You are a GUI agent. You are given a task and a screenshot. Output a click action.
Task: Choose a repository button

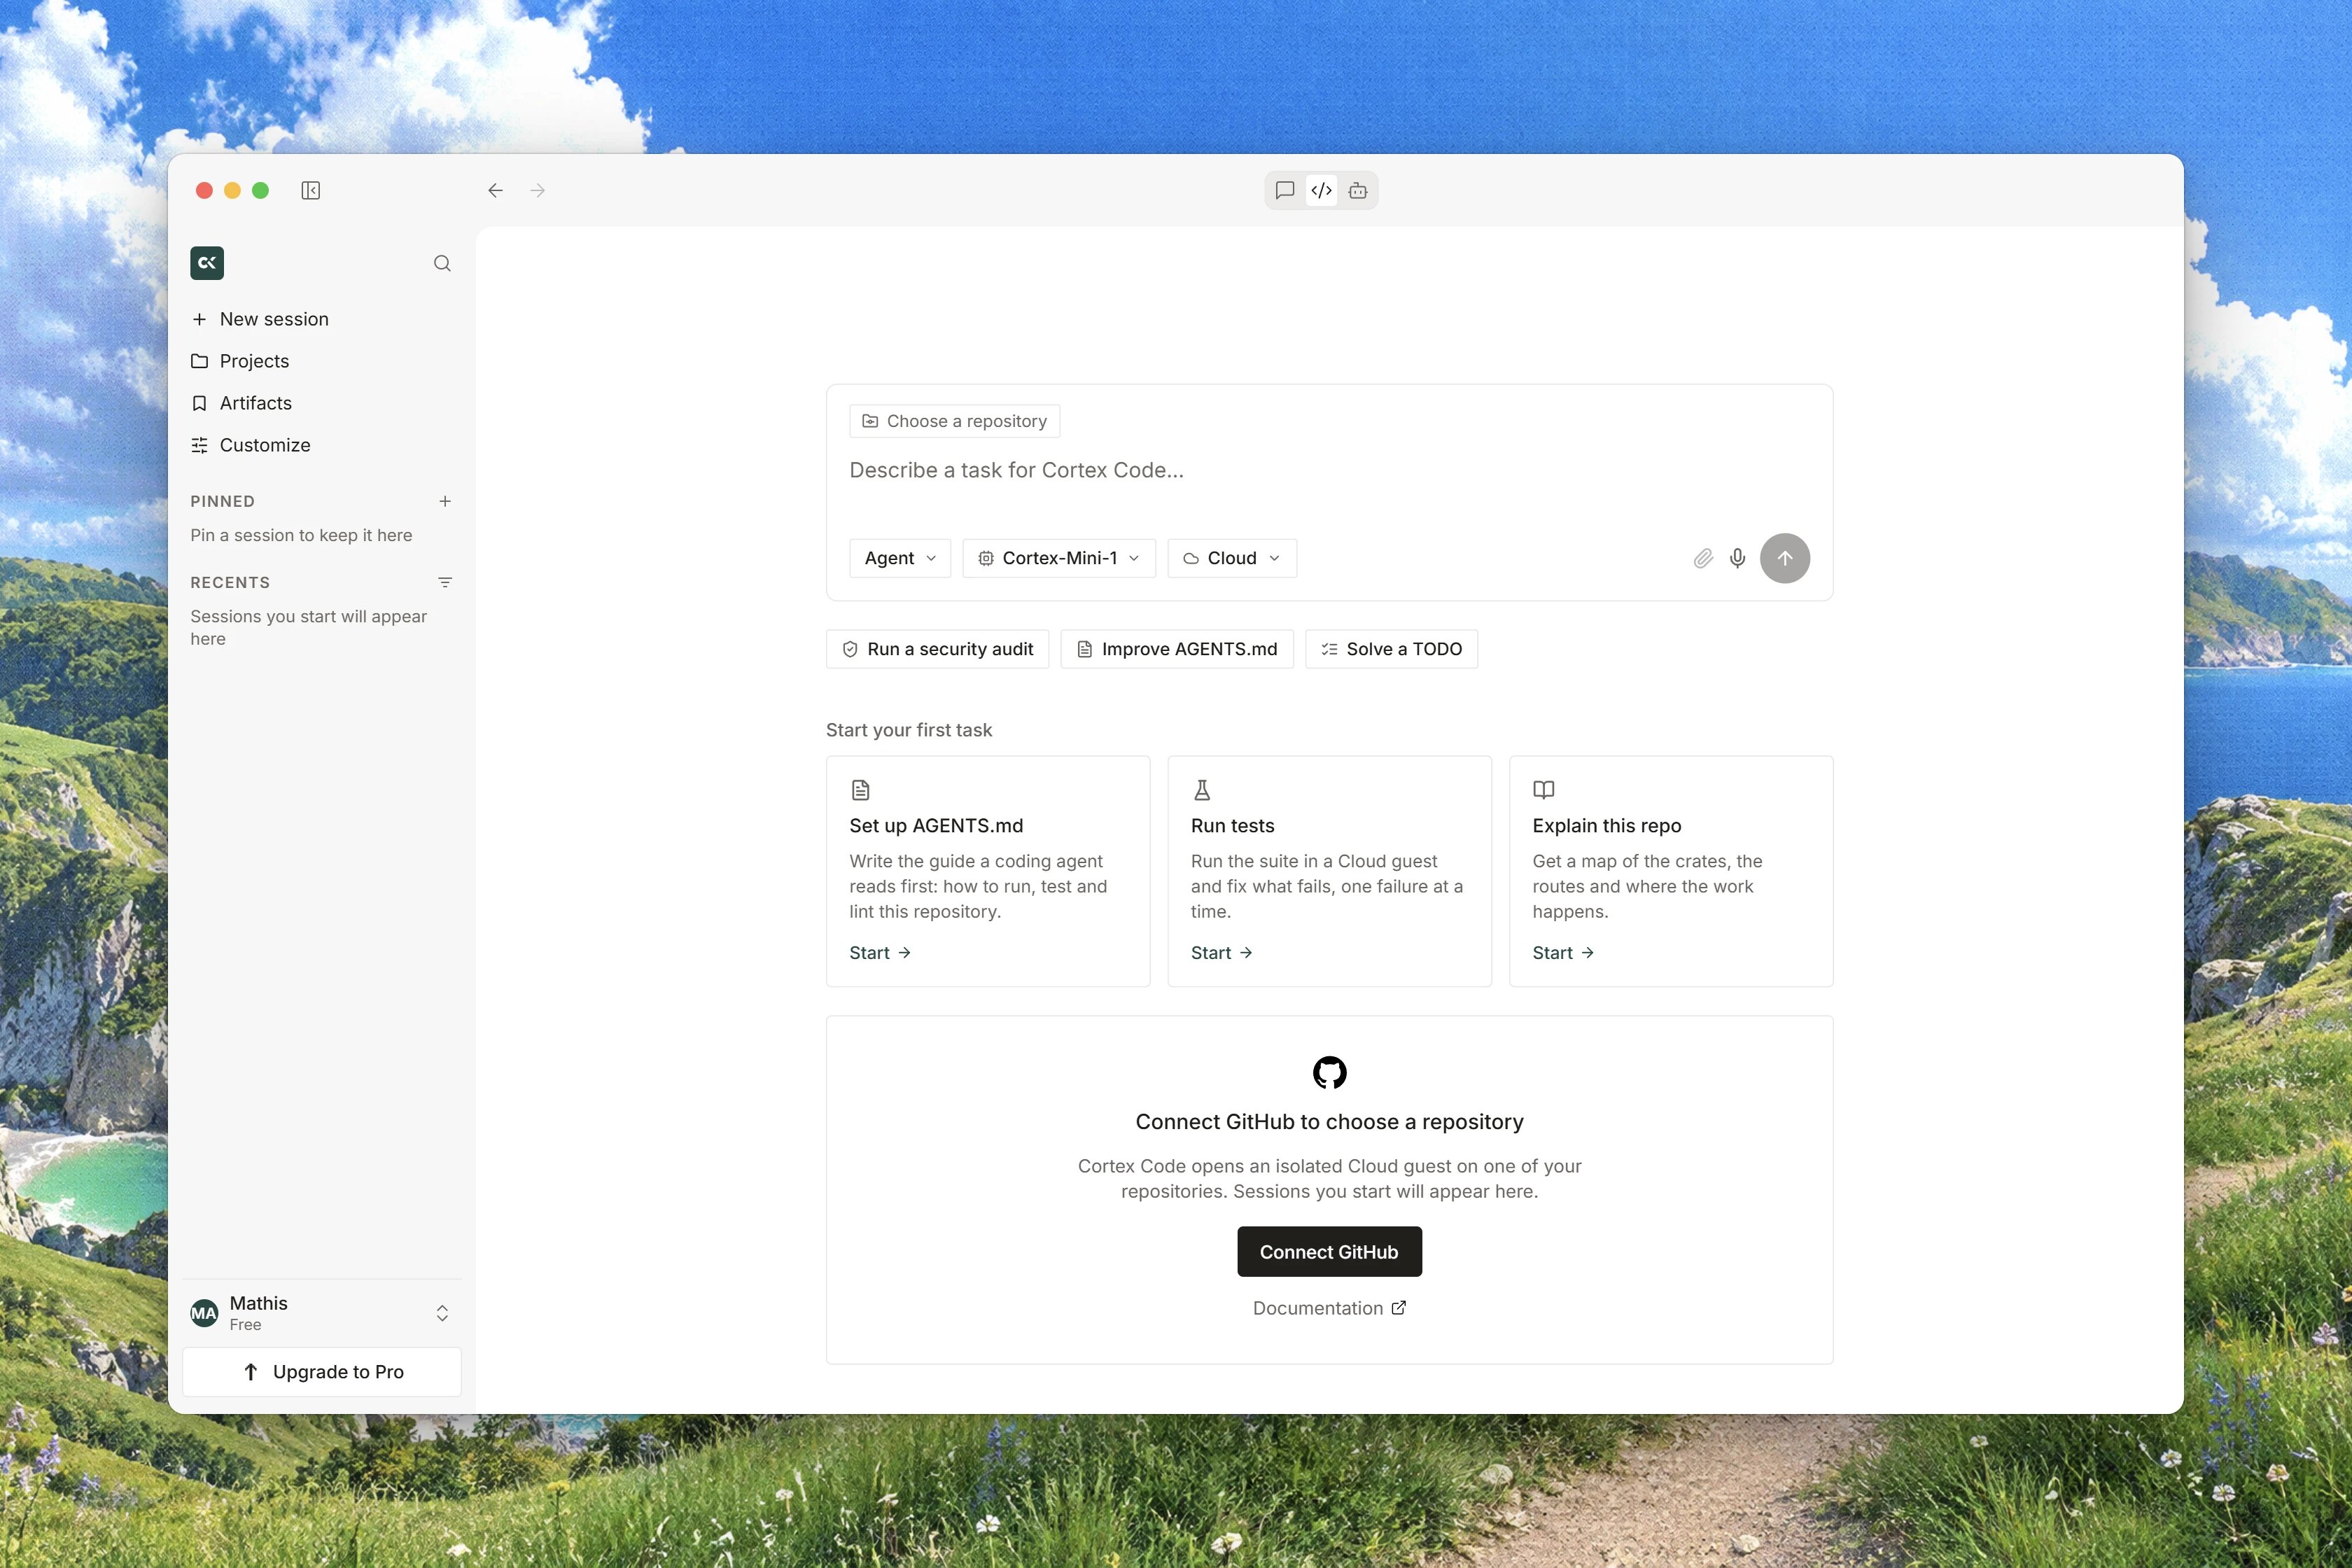tap(954, 421)
